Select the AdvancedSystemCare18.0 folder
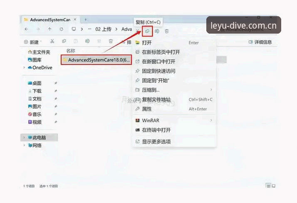Screen dimensions: 297x203 pos(97,60)
